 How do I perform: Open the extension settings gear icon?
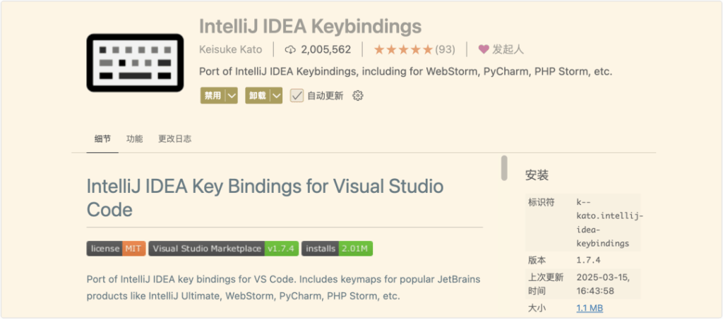[357, 96]
